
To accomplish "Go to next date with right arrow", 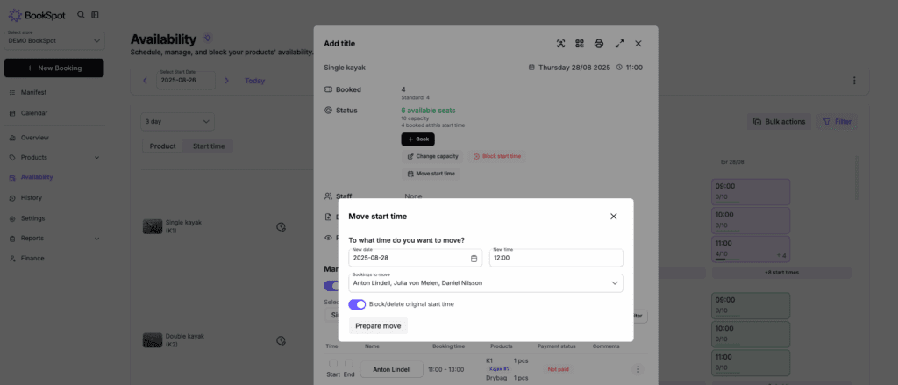I will pyautogui.click(x=227, y=81).
